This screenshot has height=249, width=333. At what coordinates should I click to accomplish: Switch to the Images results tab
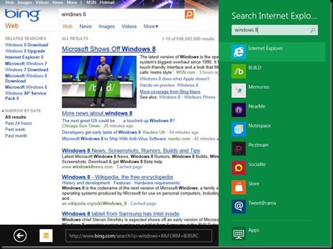click(x=106, y=26)
